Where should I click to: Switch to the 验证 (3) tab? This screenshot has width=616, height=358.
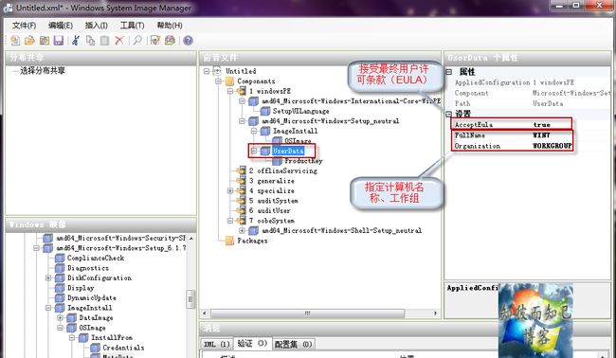click(x=252, y=344)
